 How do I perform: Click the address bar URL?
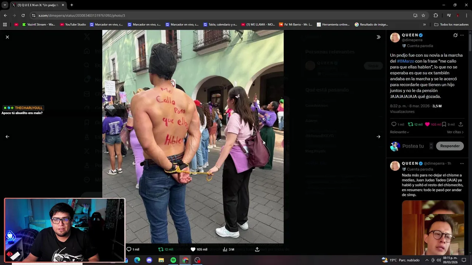[81, 15]
